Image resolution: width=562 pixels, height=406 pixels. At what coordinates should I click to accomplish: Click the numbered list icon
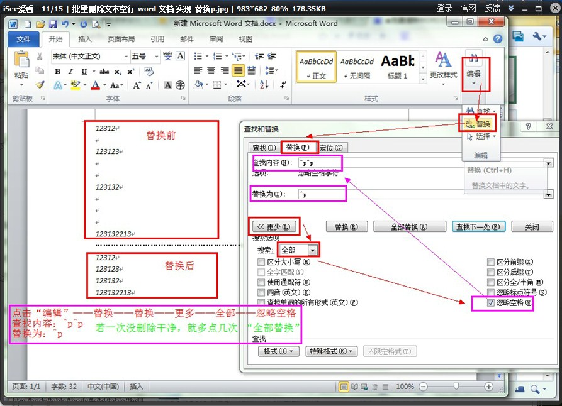pos(217,56)
